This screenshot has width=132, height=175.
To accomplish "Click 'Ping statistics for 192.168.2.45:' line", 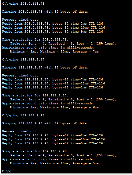I will point(35,151).
